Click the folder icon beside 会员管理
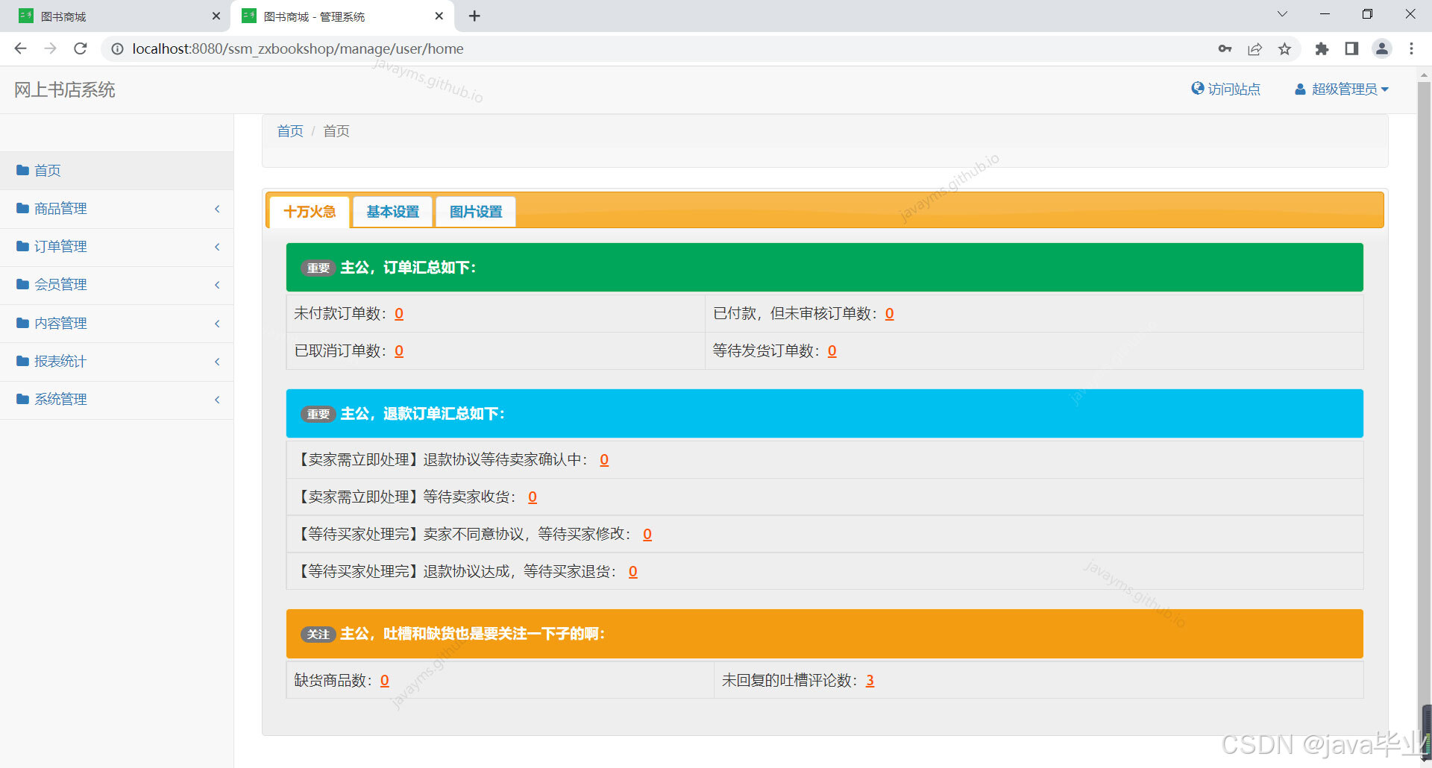 point(22,284)
